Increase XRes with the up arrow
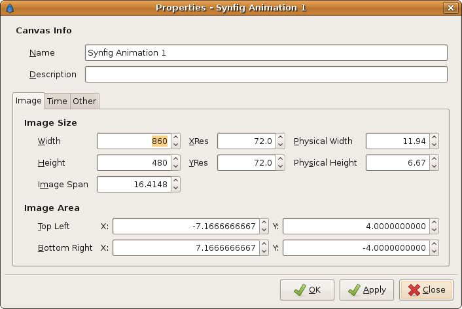 tap(280, 137)
